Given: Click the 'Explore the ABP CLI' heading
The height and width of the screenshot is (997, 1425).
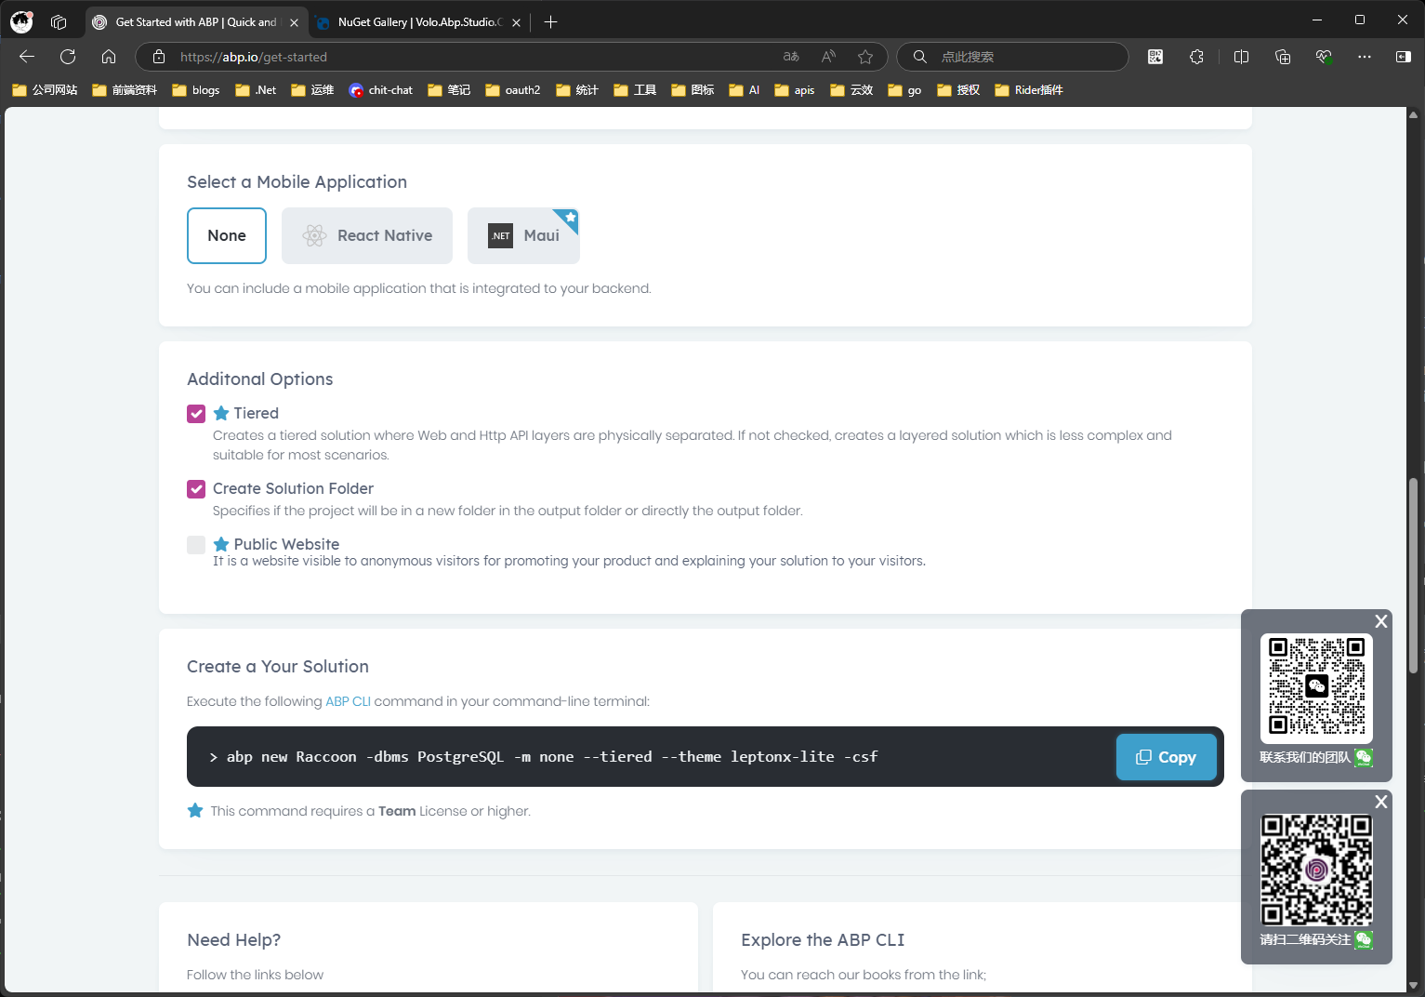Looking at the screenshot, I should (x=823, y=940).
